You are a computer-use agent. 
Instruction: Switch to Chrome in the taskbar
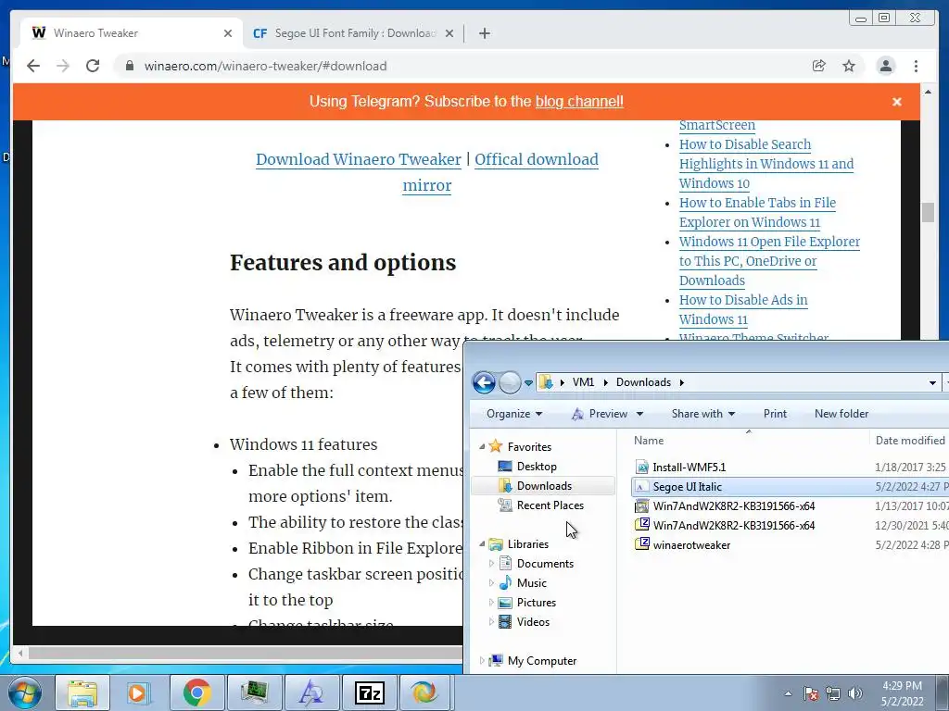(196, 692)
